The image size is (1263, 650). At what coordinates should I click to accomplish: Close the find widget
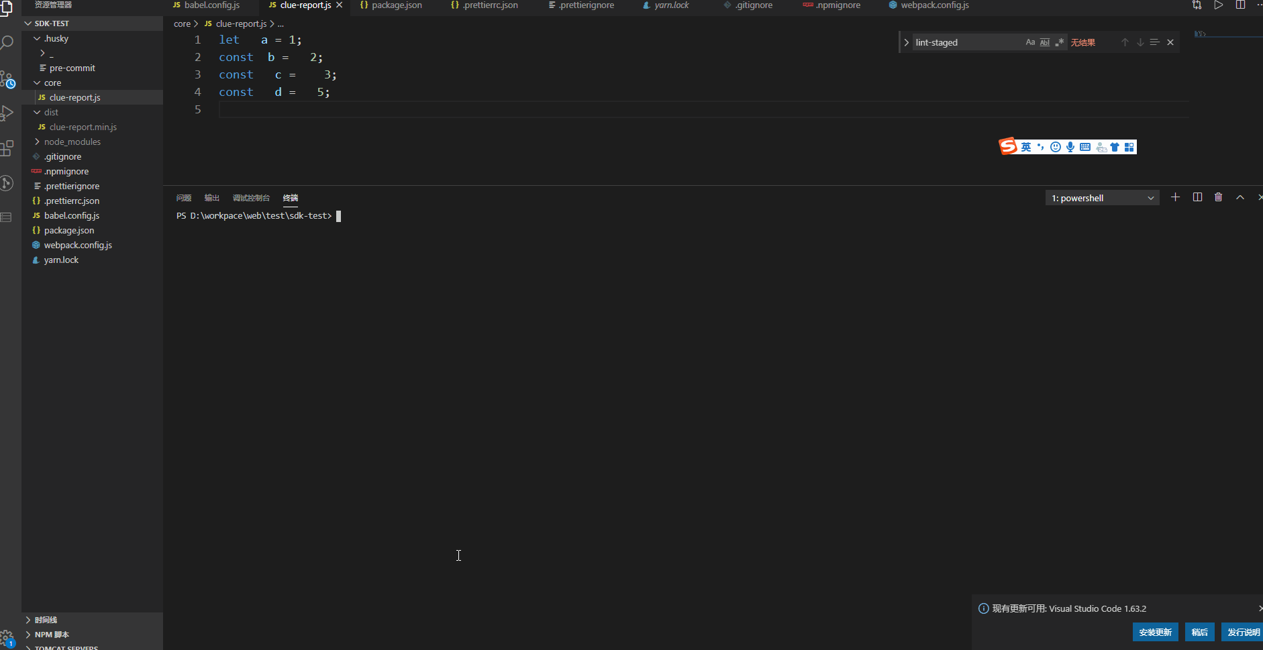click(1170, 42)
